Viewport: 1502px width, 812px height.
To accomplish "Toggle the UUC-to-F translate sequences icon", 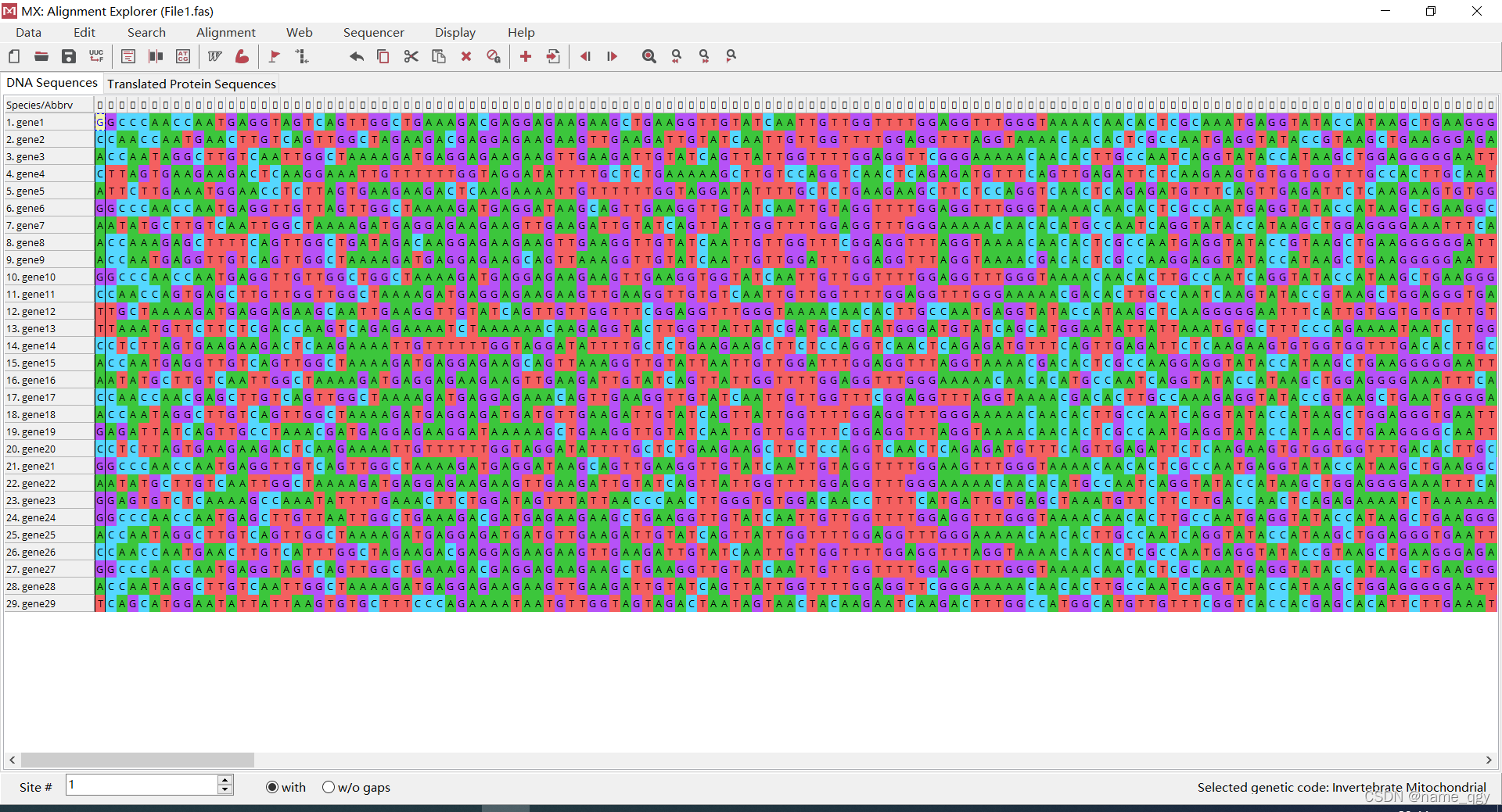I will pyautogui.click(x=96, y=56).
